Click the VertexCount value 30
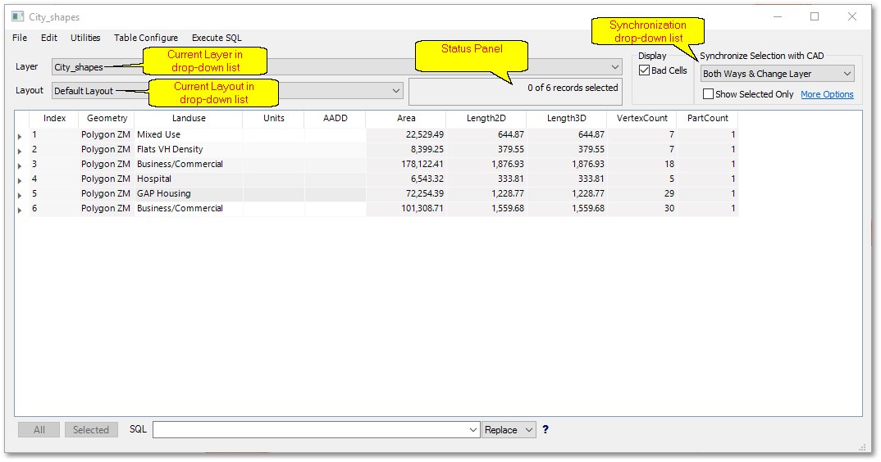Image resolution: width=881 pixels, height=462 pixels. click(669, 208)
